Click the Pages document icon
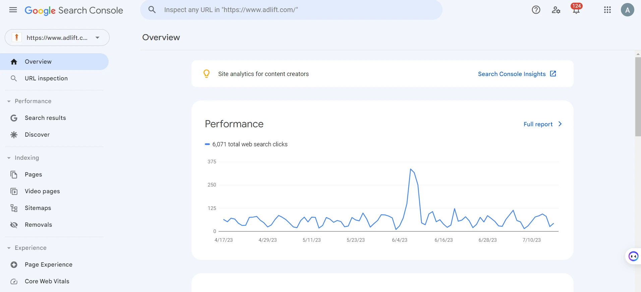The width and height of the screenshot is (641, 292). 14,174
